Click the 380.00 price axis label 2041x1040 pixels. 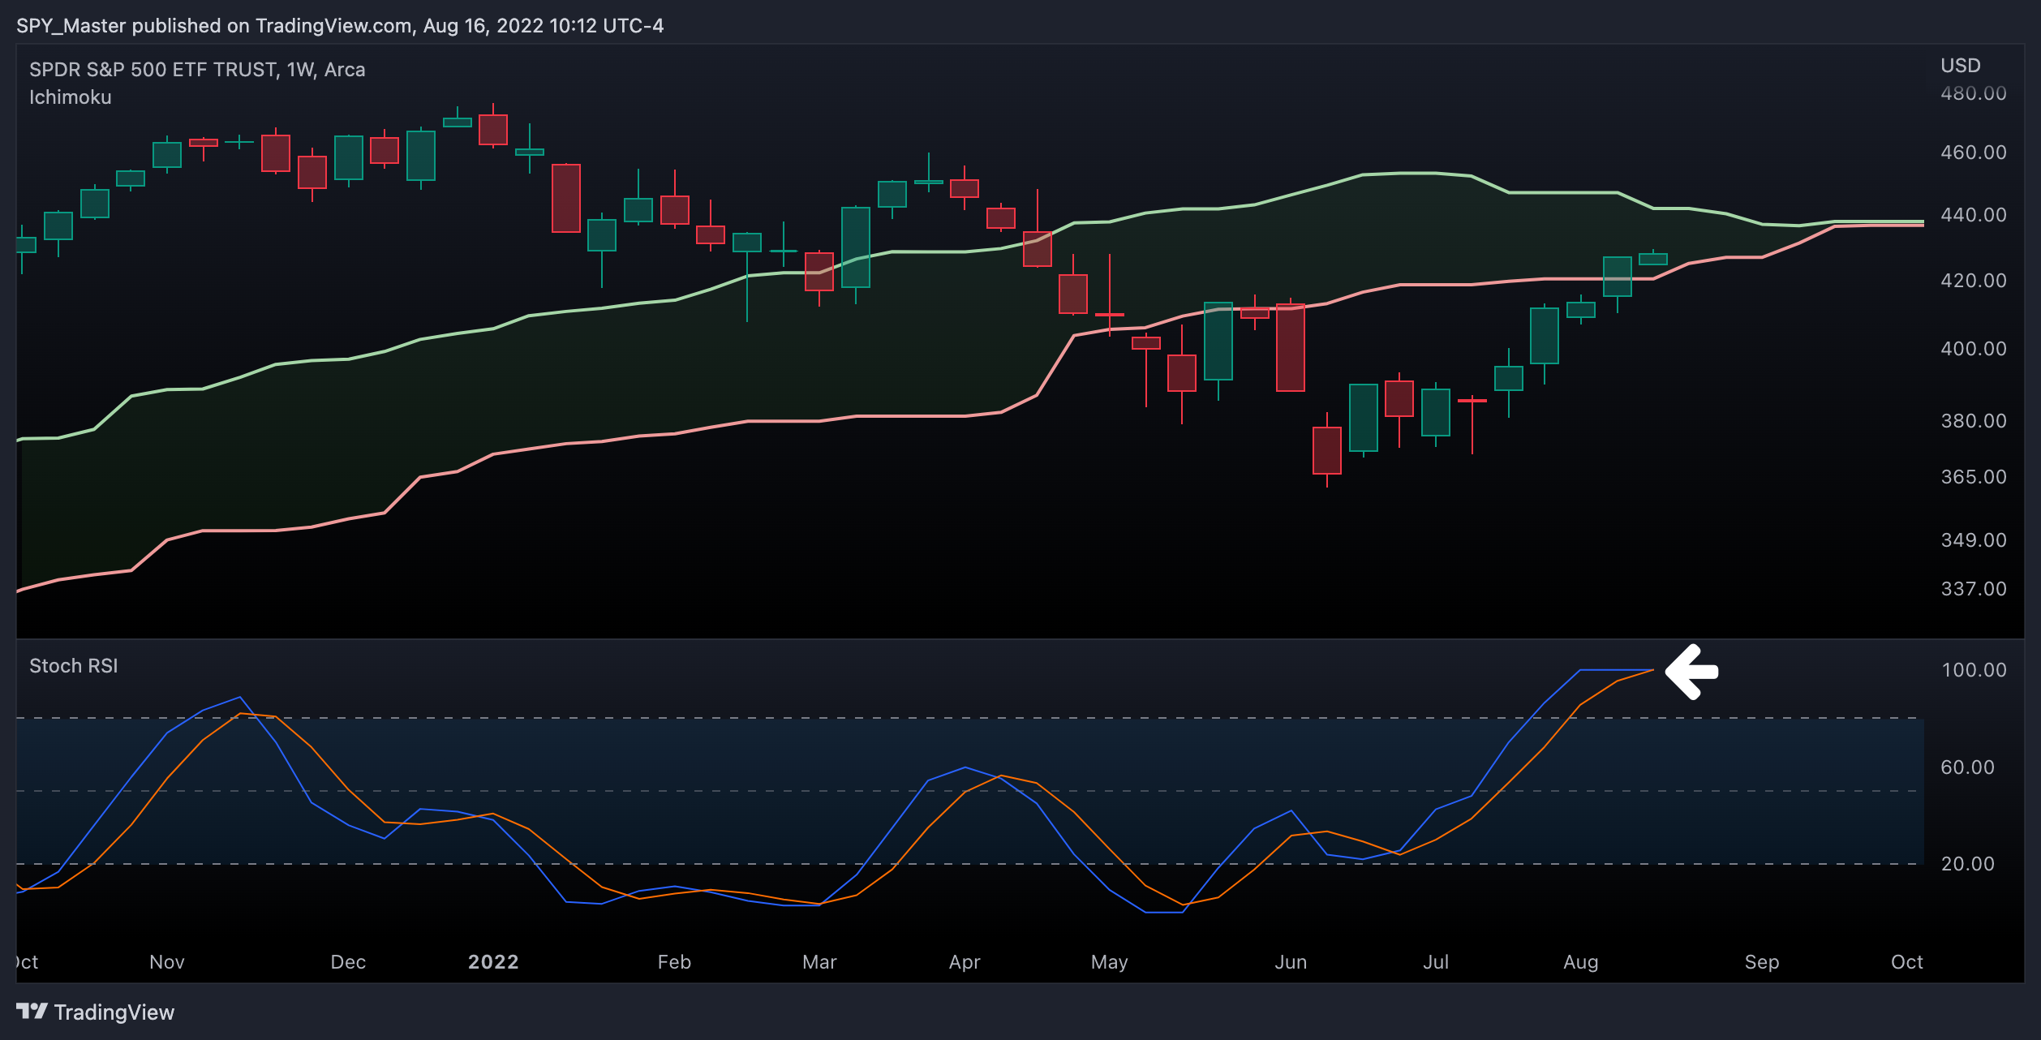pos(1974,421)
